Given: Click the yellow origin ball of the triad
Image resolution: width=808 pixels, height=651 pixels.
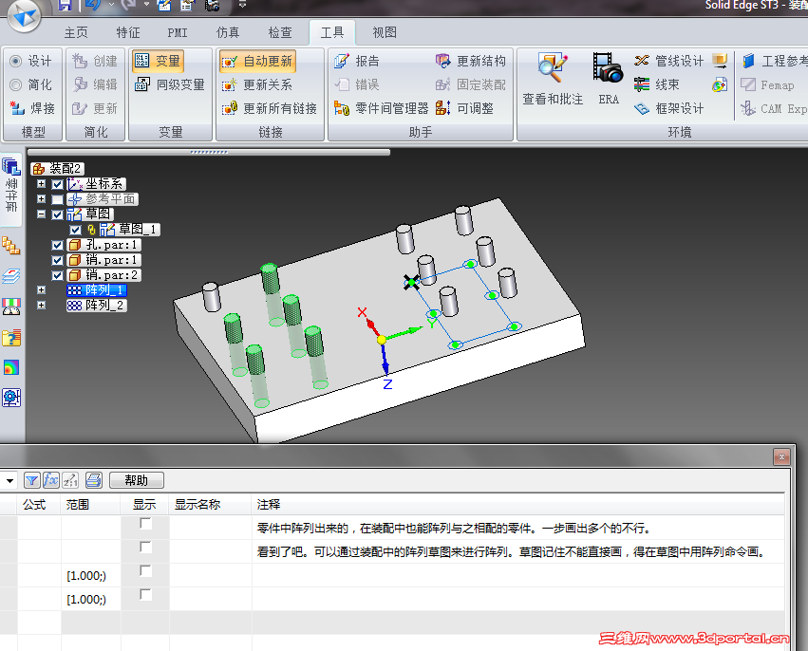Looking at the screenshot, I should 382,340.
